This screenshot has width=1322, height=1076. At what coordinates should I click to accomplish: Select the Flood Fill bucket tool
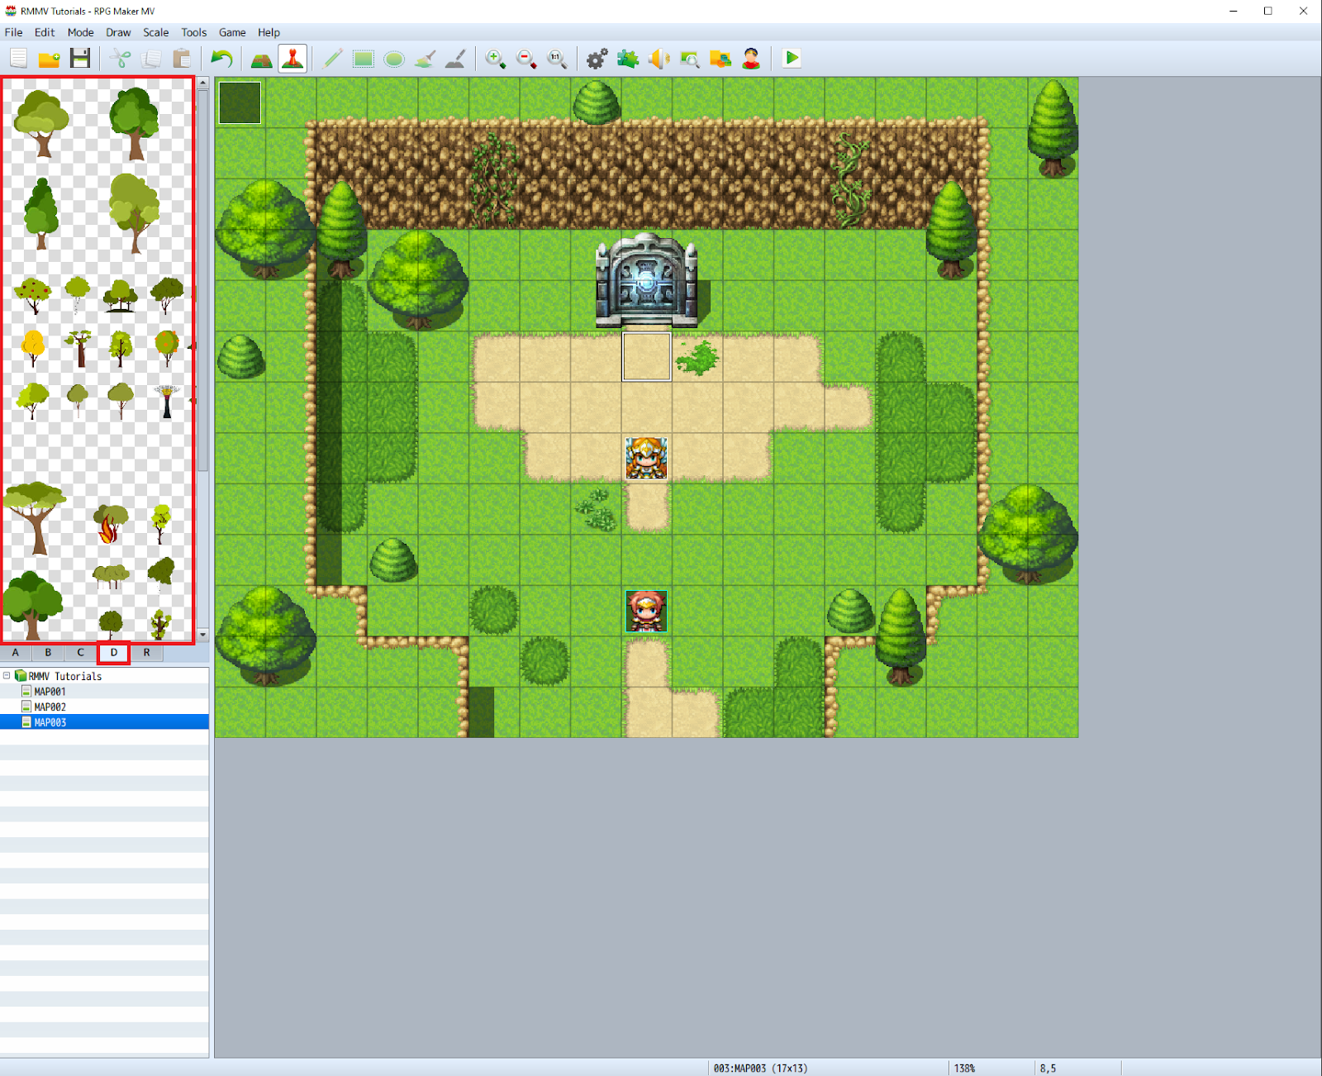(x=425, y=59)
